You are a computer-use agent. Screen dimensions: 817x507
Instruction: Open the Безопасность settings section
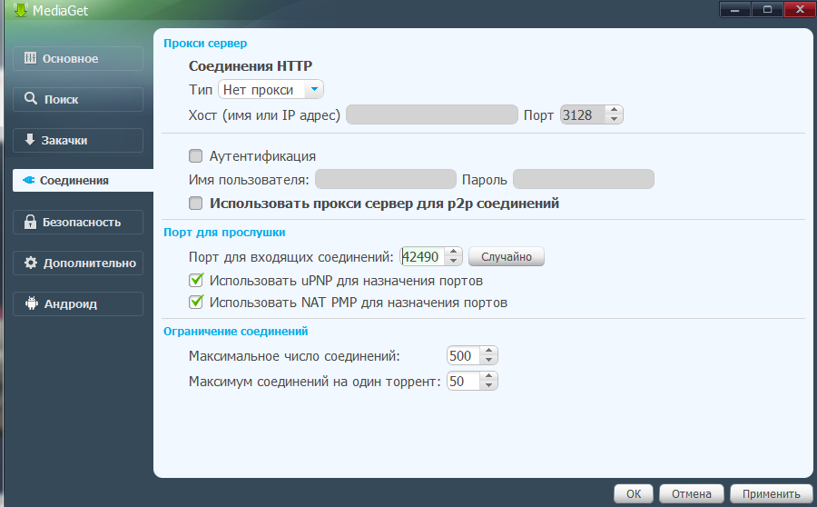[x=78, y=223]
